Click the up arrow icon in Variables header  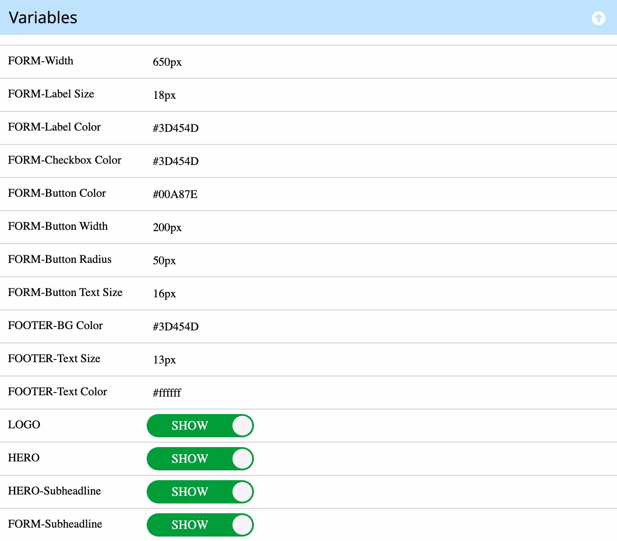598,18
